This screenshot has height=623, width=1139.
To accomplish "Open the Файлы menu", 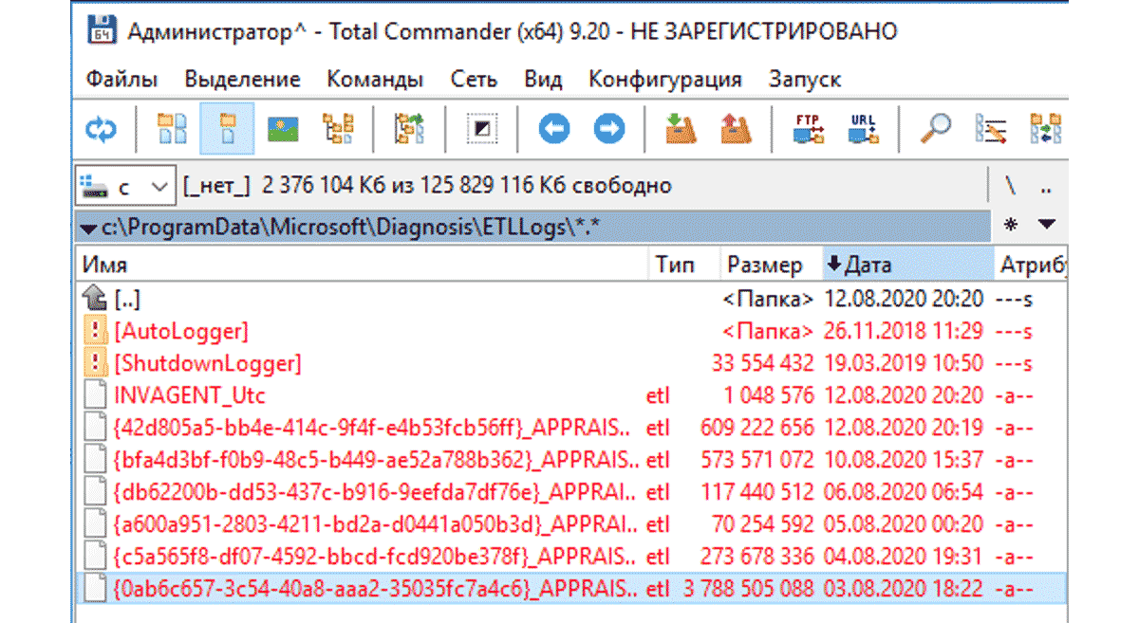I will (x=122, y=79).
